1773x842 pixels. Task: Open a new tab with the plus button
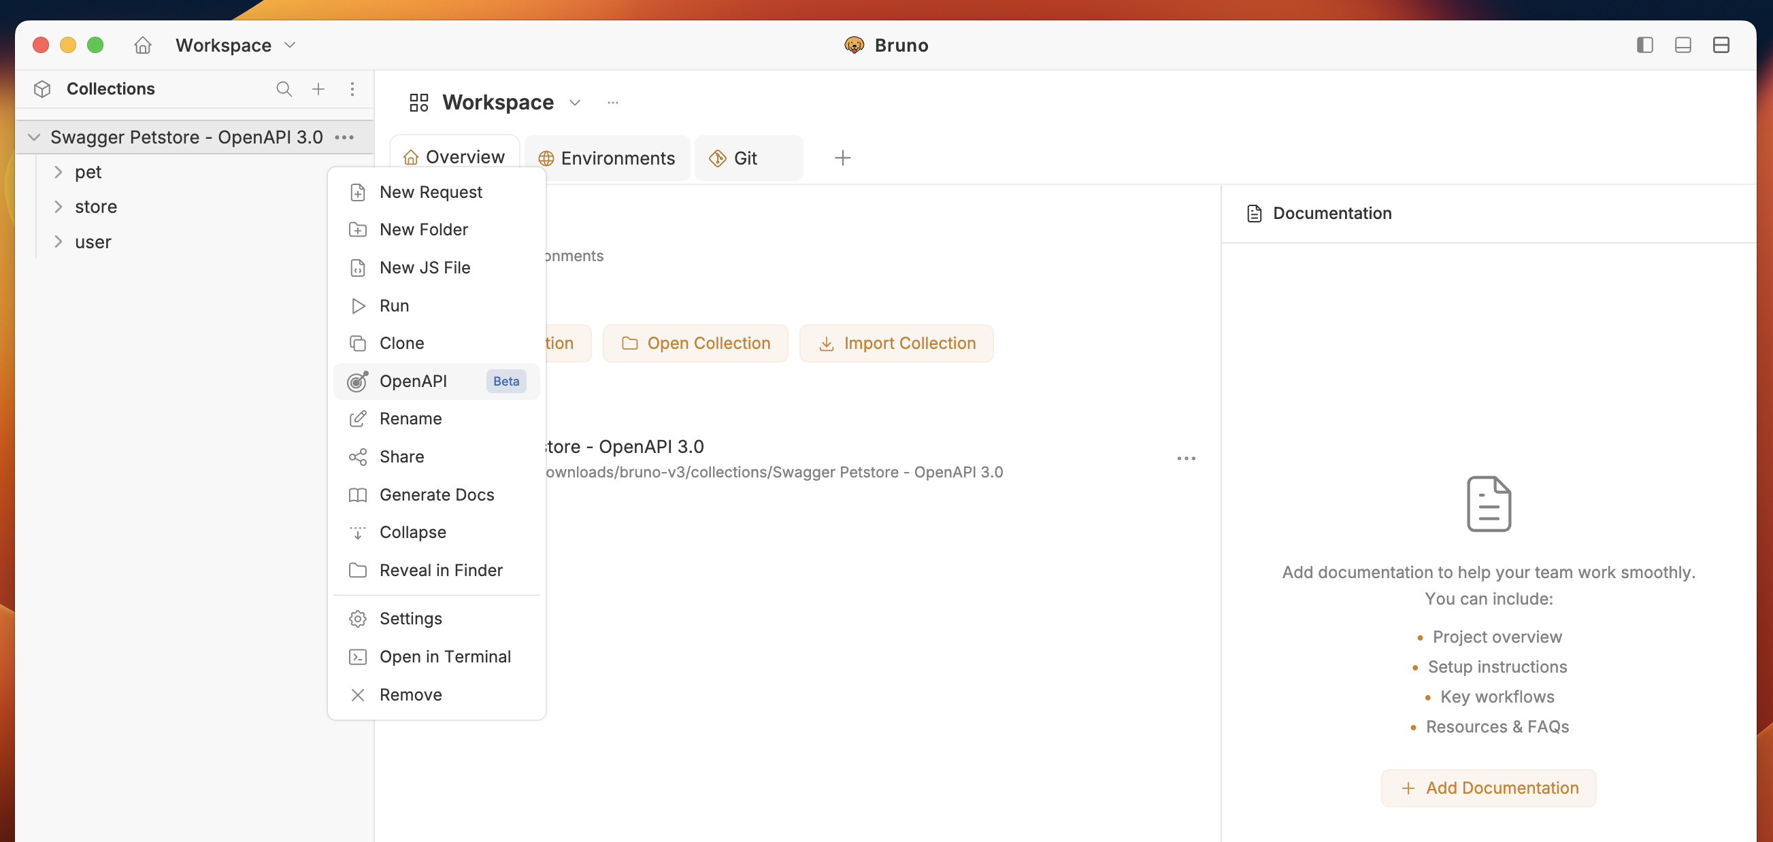tap(842, 158)
